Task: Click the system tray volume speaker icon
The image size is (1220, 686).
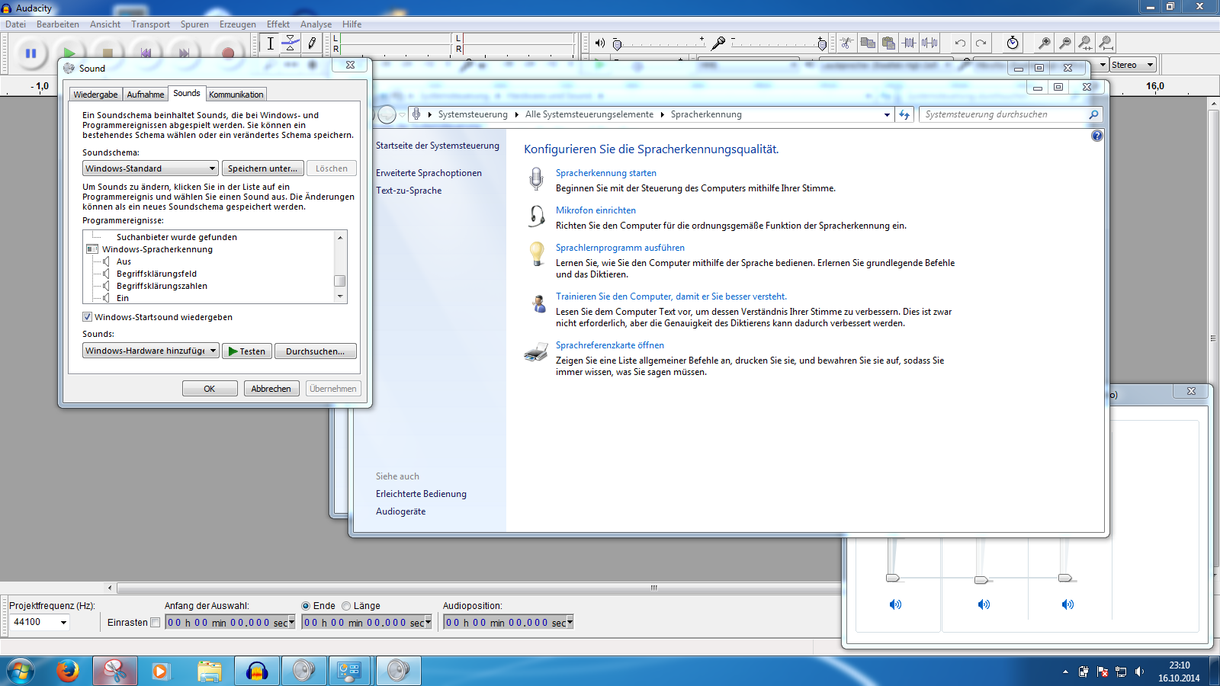Action: (1139, 672)
